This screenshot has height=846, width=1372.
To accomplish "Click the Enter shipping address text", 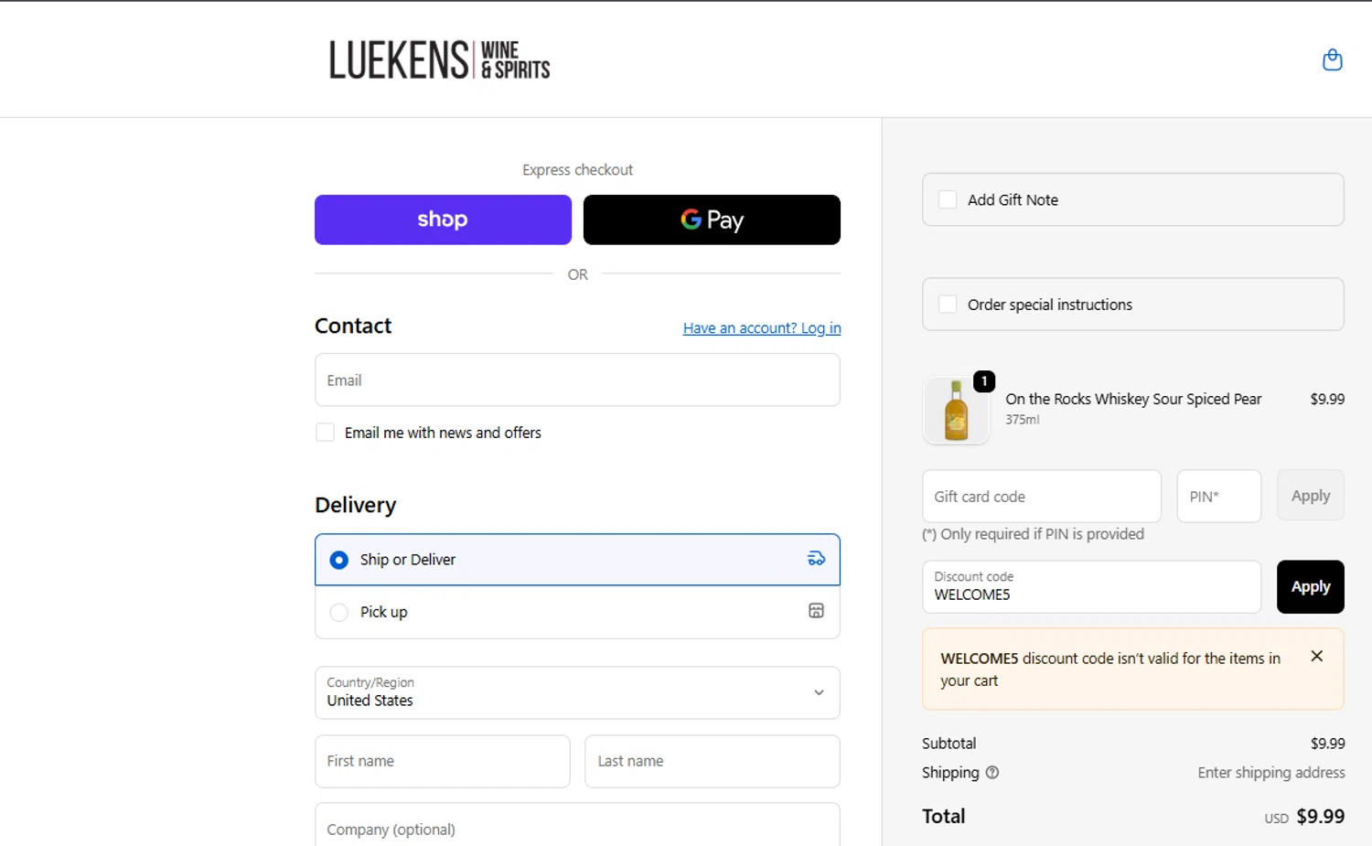I will click(1271, 773).
